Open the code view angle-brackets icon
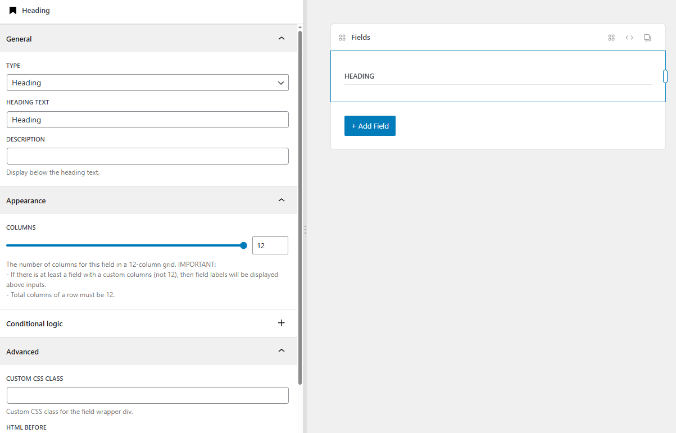Viewport: 676px width, 433px height. click(x=629, y=38)
